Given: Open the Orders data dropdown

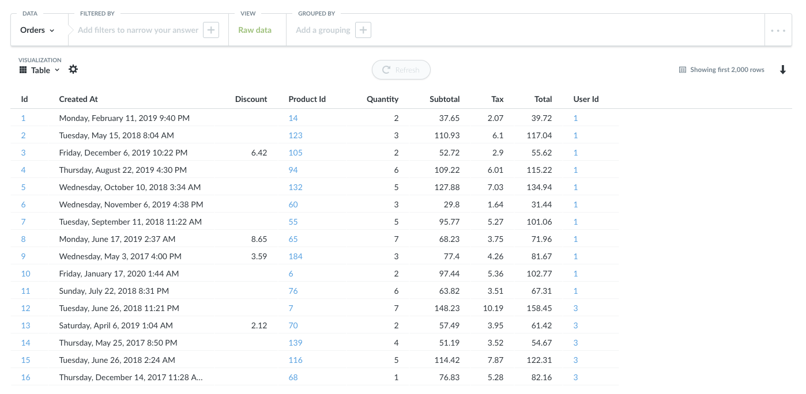Looking at the screenshot, I should (37, 30).
